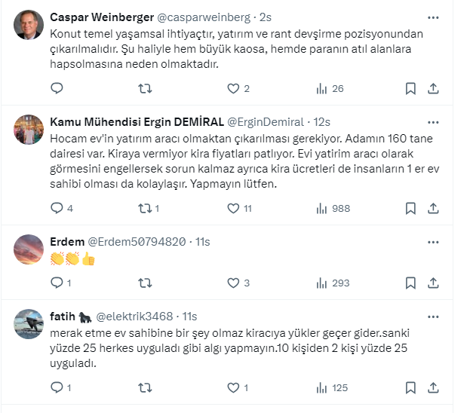Like Caspar Weinberger's tweet

[x=233, y=88]
